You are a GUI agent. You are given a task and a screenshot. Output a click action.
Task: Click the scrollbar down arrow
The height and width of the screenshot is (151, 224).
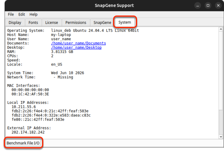click(221, 137)
